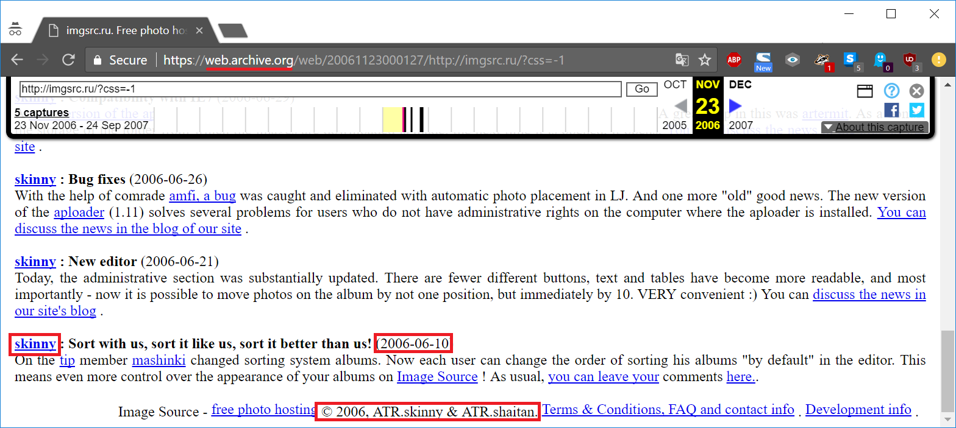
Task: Click the DEC month label
Action: 740,85
